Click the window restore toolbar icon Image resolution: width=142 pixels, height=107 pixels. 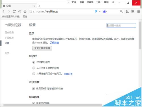[x=133, y=12]
